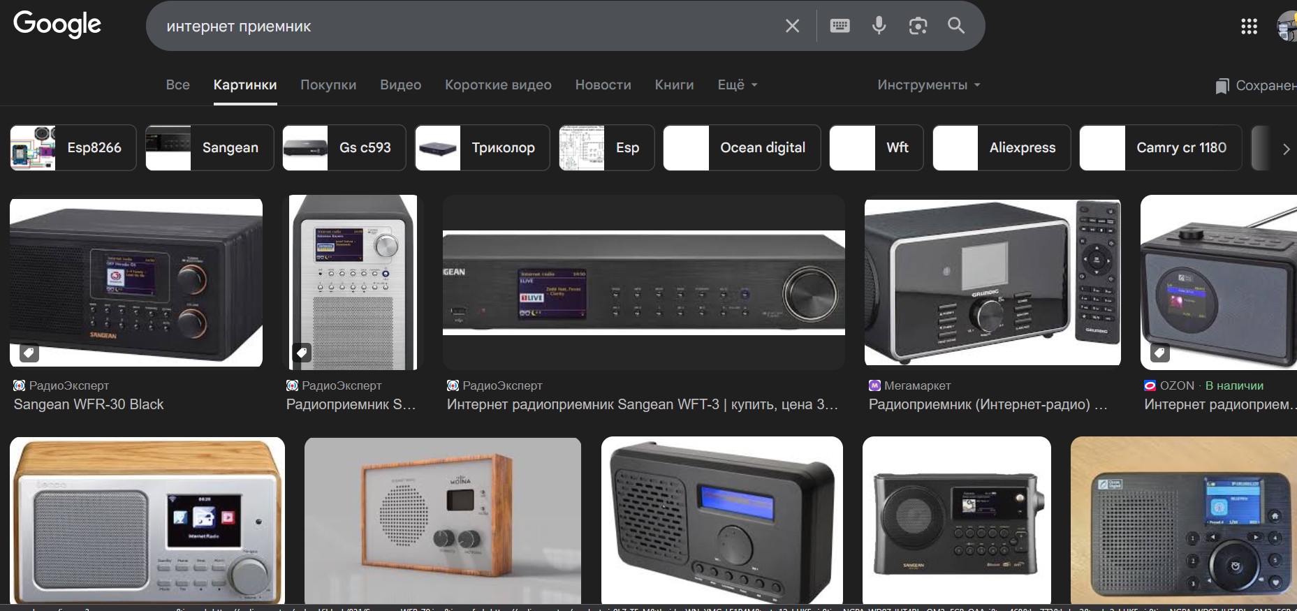Click the product tag icon on Sangean WFR-30 image
This screenshot has height=611, width=1297.
[29, 353]
